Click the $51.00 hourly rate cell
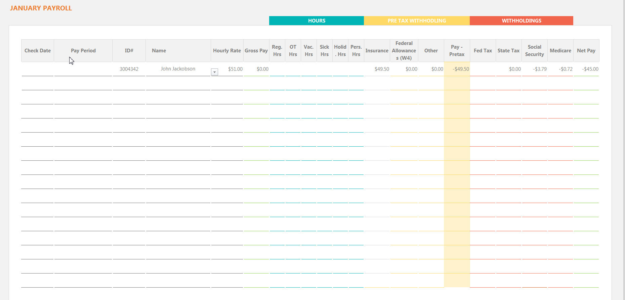Viewport: 625px width, 300px height. click(235, 69)
